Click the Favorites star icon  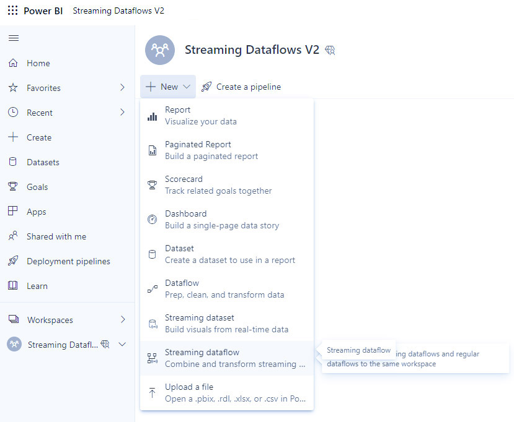pos(13,88)
